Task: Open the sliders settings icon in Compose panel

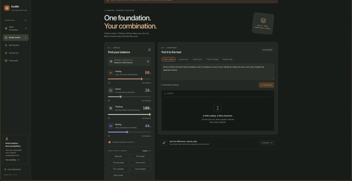Action: point(149,50)
